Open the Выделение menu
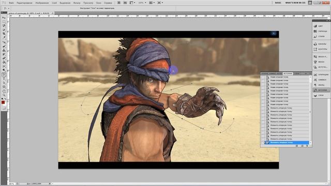Viewport: 331px width, 186px height. 65,3
